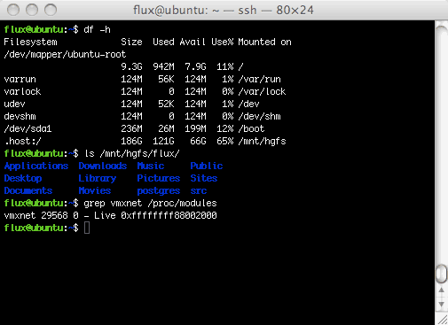Click the '/boot' mount point
This screenshot has width=448, height=325.
251,129
